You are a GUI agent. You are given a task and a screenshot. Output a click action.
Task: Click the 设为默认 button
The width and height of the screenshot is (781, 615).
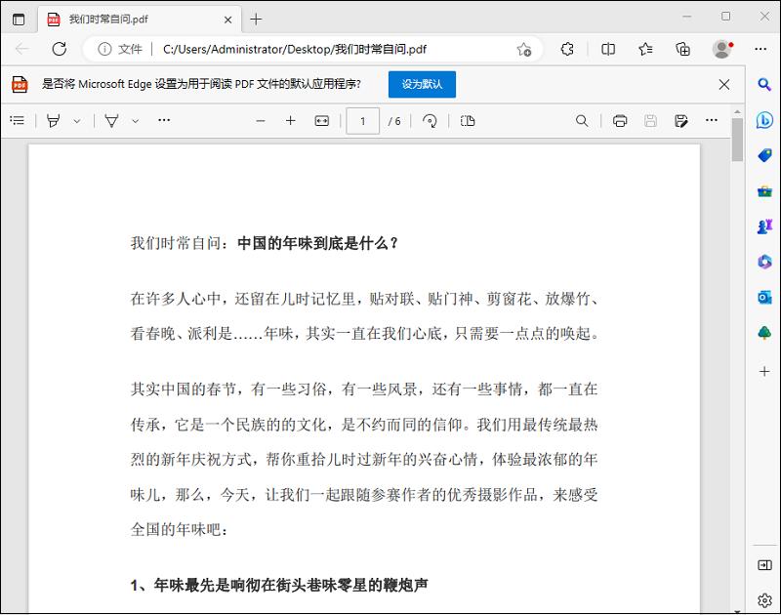(x=420, y=84)
